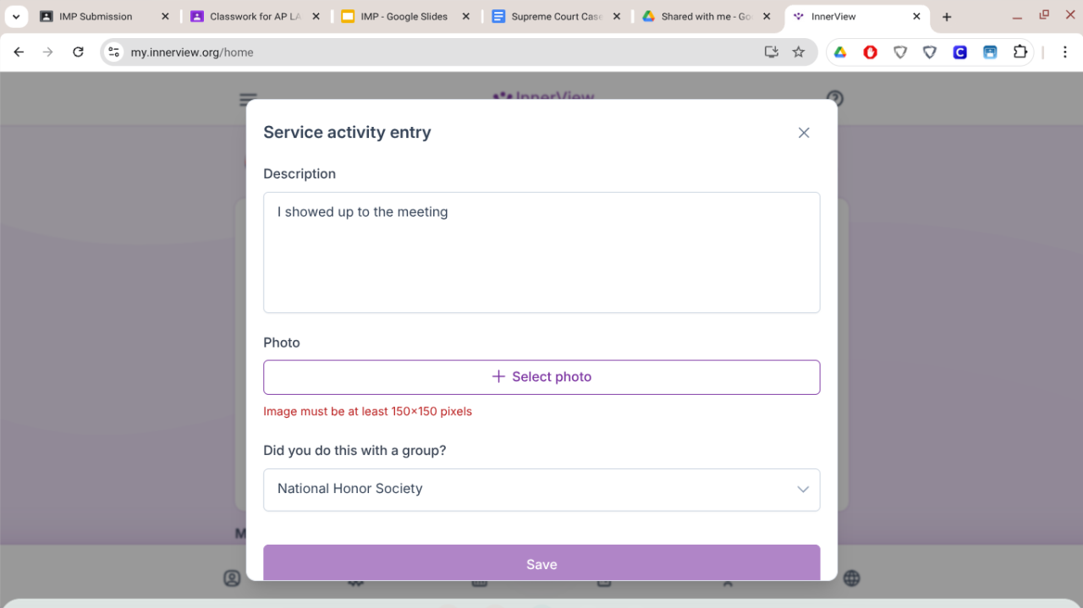Open the blue C extension
1083x608 pixels.
click(959, 52)
